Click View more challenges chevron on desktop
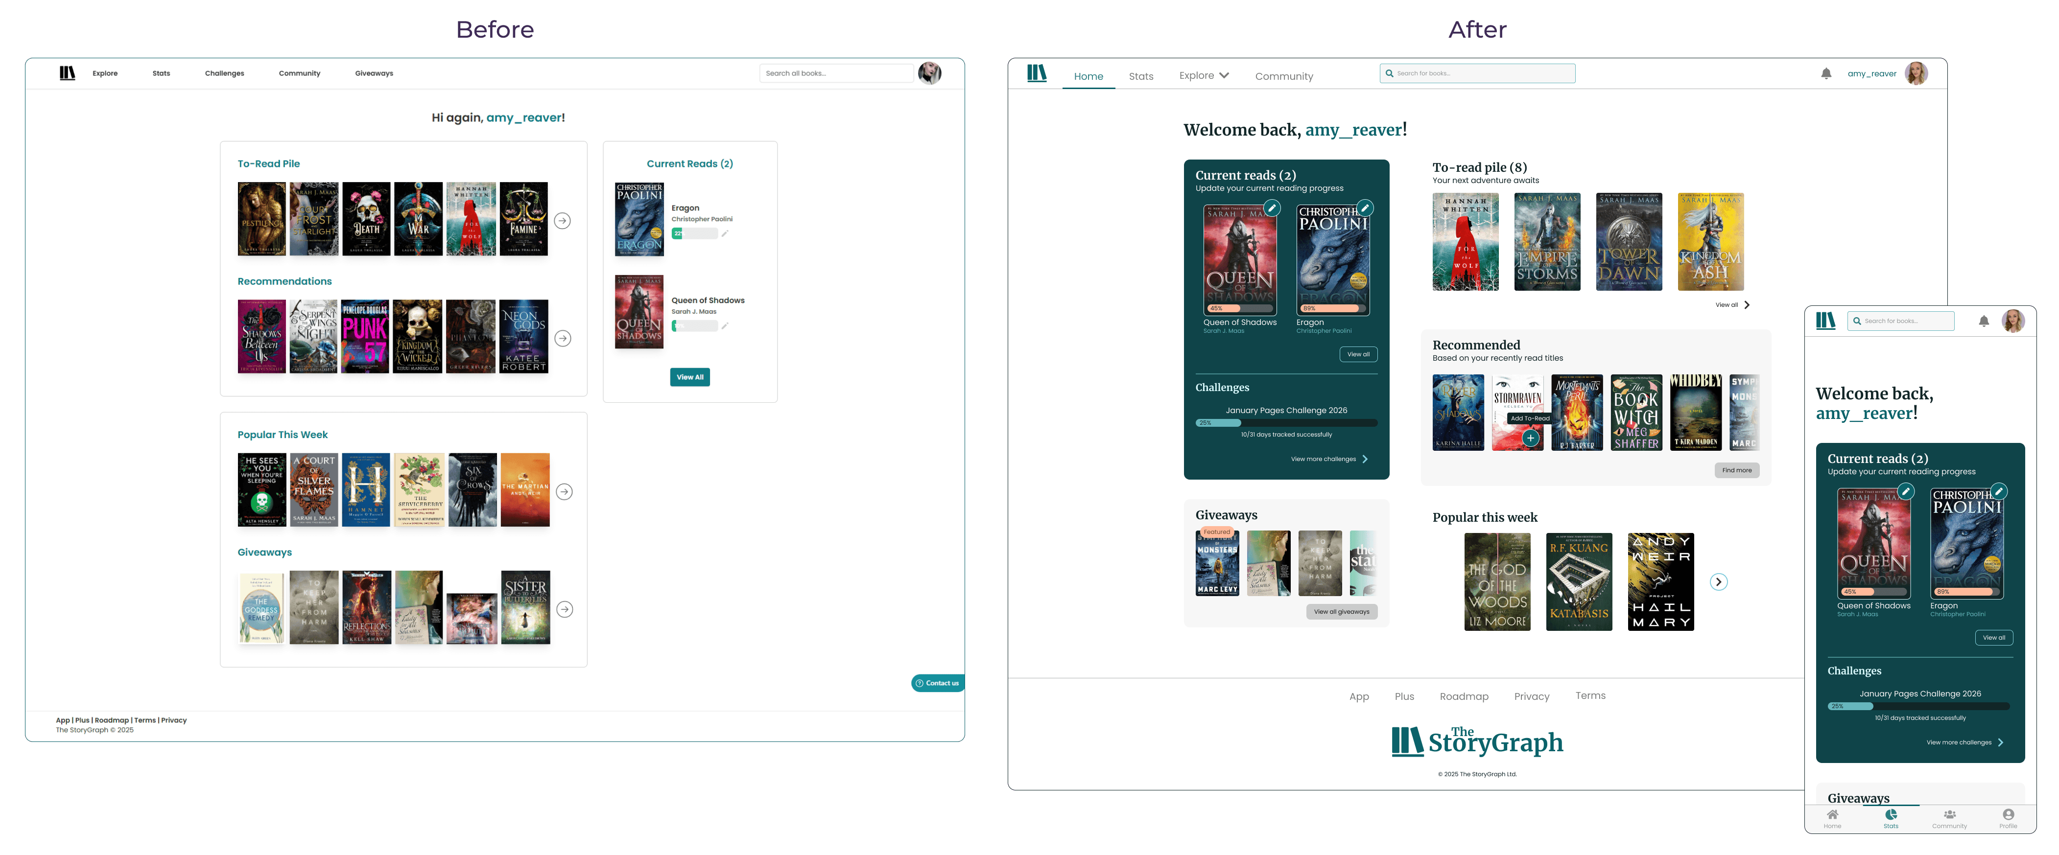Screen dimensions: 2059x855 pos(1365,459)
